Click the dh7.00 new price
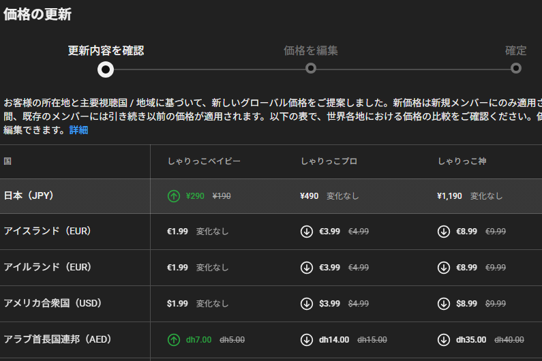Image resolution: width=542 pixels, height=361 pixels. 199,340
